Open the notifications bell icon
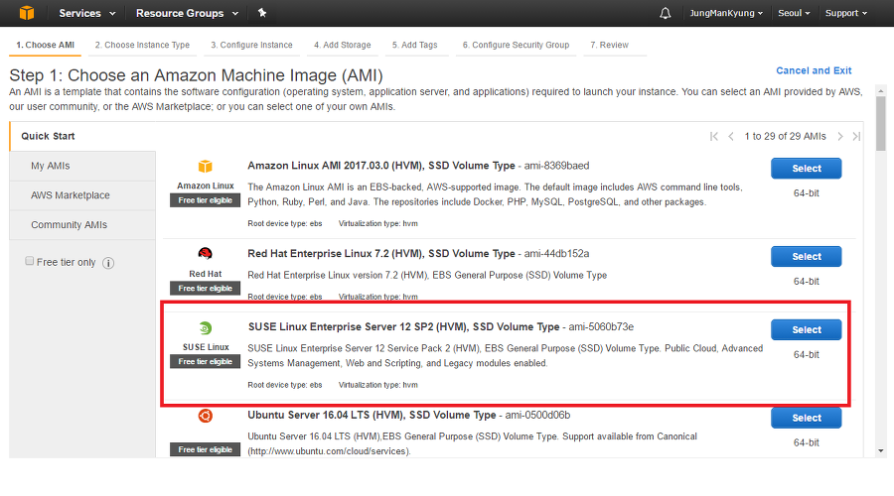894x496 pixels. (666, 14)
